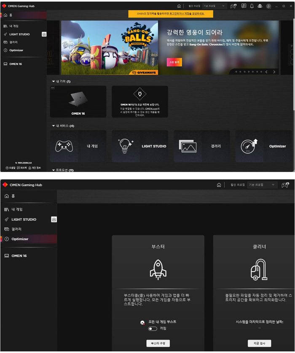Click the download icon beside LIGHT STUDIO in the top window
This screenshot has height=353, width=295.
pos(44,34)
